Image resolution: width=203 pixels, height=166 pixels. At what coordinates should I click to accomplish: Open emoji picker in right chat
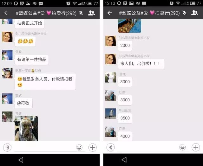tap(182, 147)
